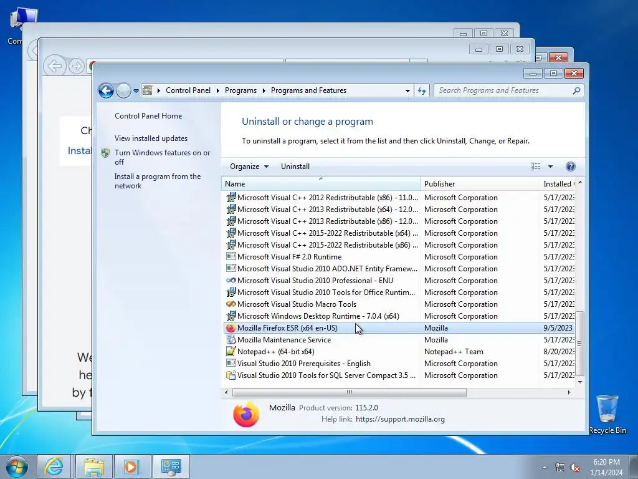Open the https://support.mozilla.org help link

click(x=400, y=419)
